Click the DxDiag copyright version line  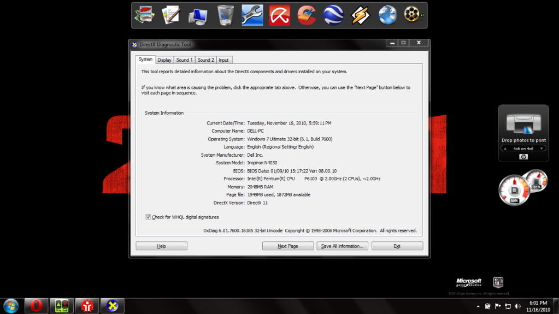pos(310,230)
